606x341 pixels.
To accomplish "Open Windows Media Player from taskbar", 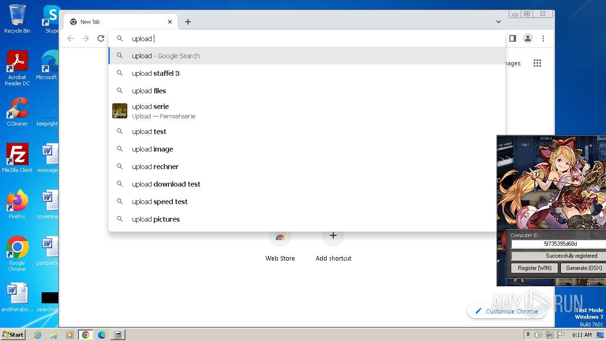I will point(70,335).
